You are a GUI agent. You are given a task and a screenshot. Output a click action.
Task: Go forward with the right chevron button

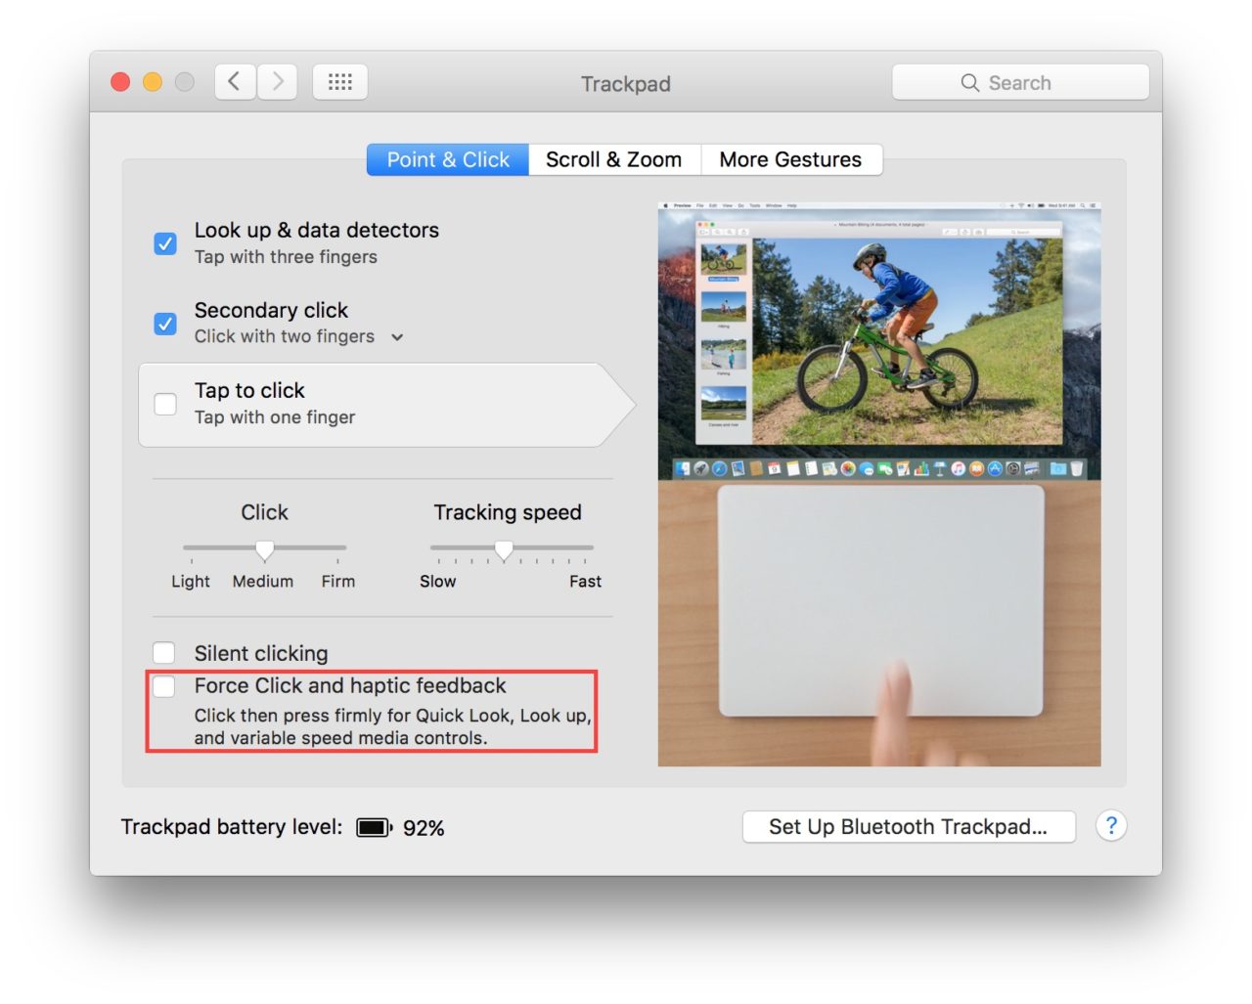point(278,82)
